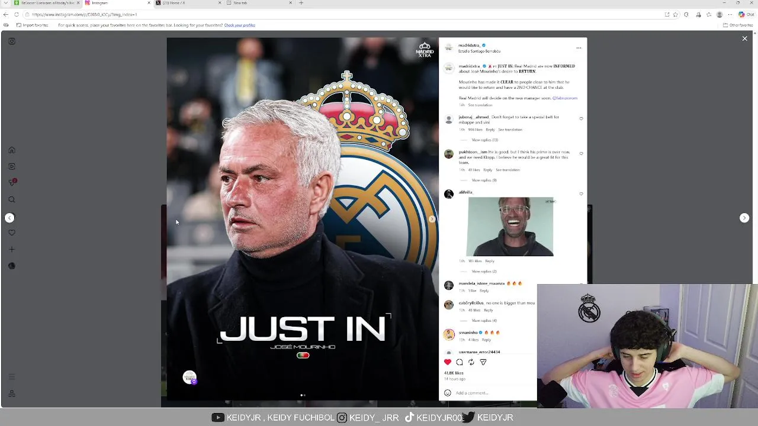Switch to the Home / X browser tab
Viewport: 758px width, 426px height.
coord(187,3)
